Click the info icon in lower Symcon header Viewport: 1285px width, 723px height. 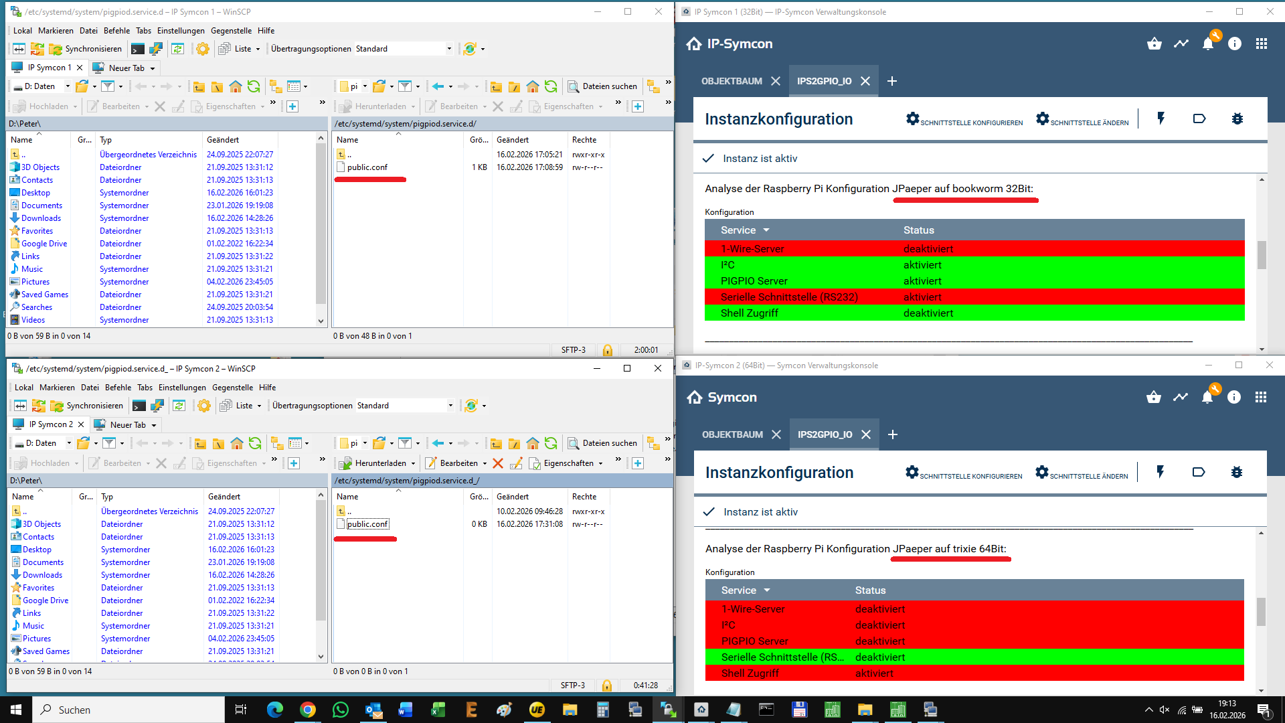(x=1234, y=397)
